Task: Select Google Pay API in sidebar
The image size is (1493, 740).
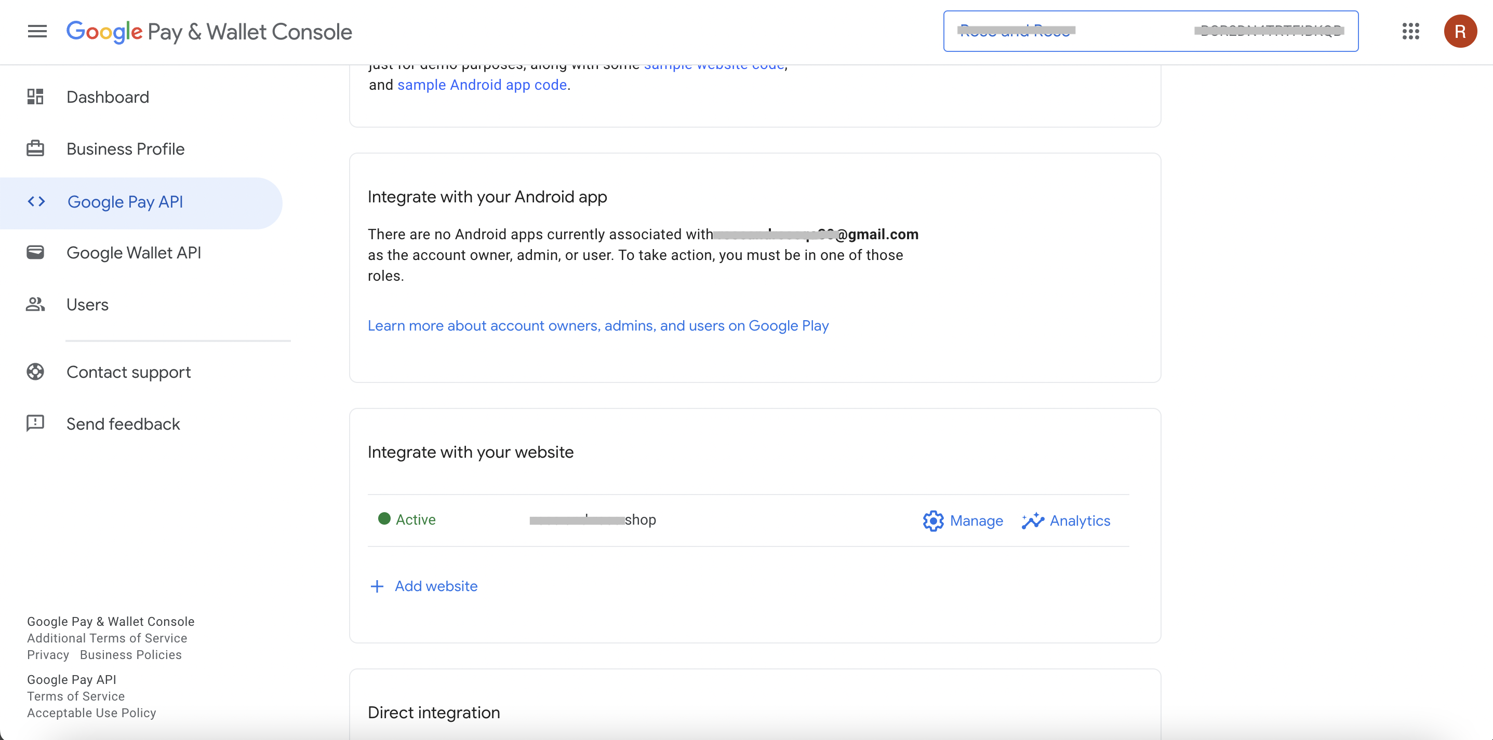Action: [x=125, y=201]
